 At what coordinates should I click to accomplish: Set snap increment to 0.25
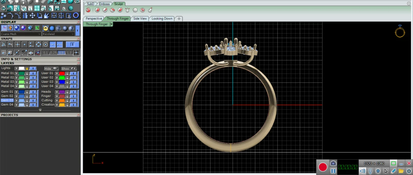point(53,53)
